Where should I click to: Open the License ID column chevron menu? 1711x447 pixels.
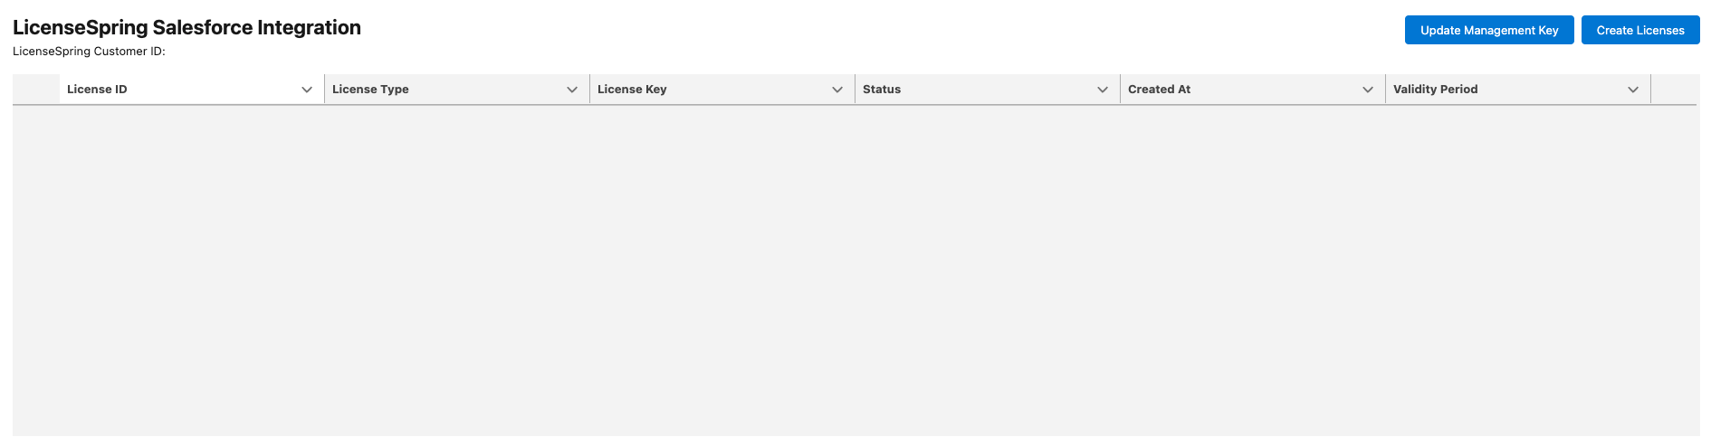coord(307,90)
